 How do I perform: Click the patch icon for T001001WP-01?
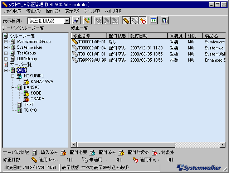tap(75, 54)
